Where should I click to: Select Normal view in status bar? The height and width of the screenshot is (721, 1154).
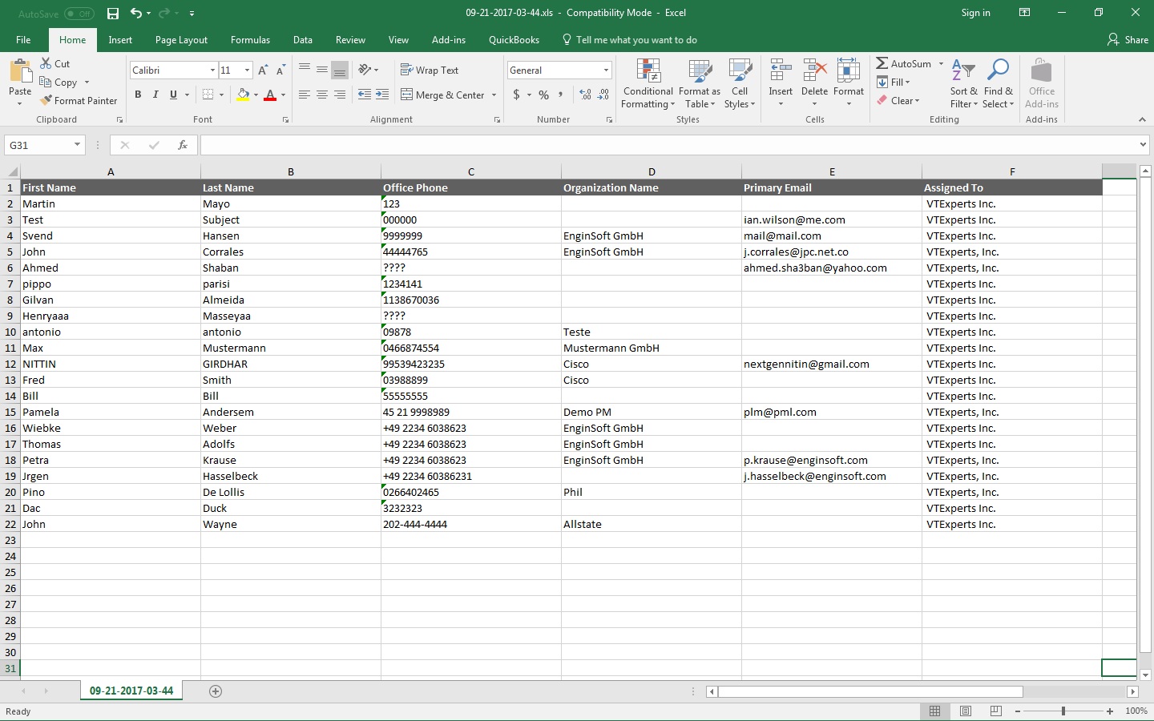[x=934, y=711]
